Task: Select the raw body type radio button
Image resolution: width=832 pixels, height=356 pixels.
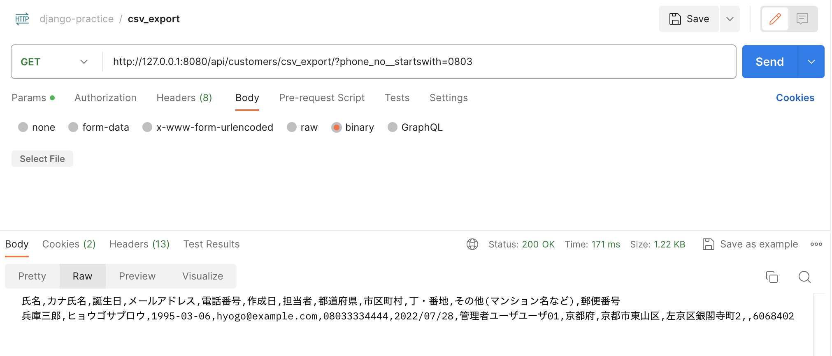Action: (292, 127)
